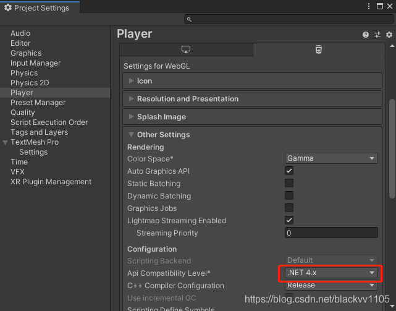Screen dimensions: 396x311
Task: Close the Project Settings window
Action: (390, 6)
